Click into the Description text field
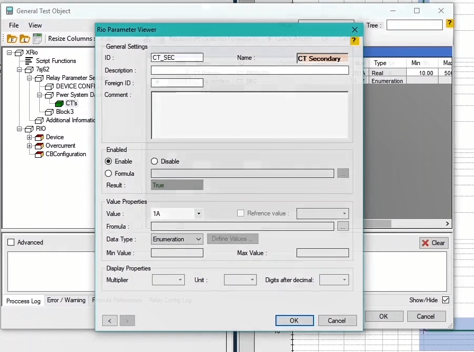The image size is (474, 352). coord(249,70)
